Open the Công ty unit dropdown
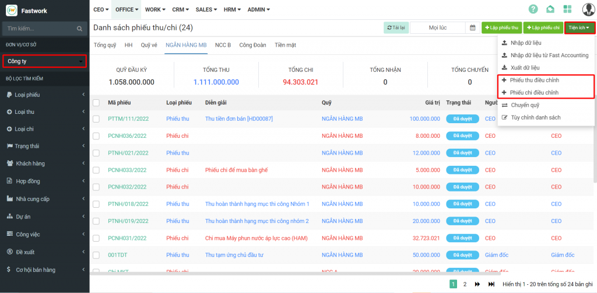This screenshot has width=597, height=293. coord(45,61)
